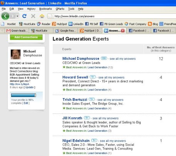The width and height of the screenshot is (176, 156).
Task: Click the green Back navigation button
Action: click(5, 16)
